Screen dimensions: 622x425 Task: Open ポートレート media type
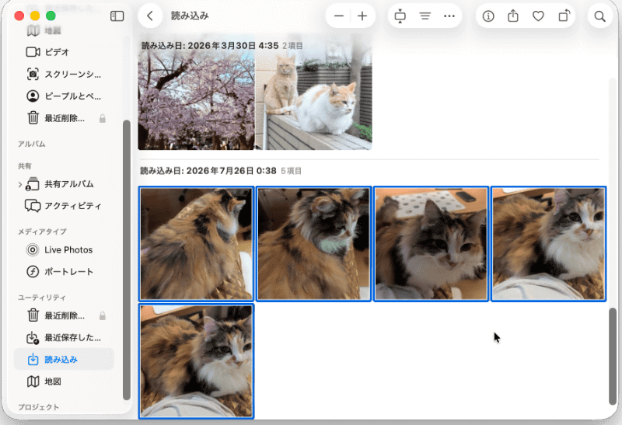tap(65, 272)
